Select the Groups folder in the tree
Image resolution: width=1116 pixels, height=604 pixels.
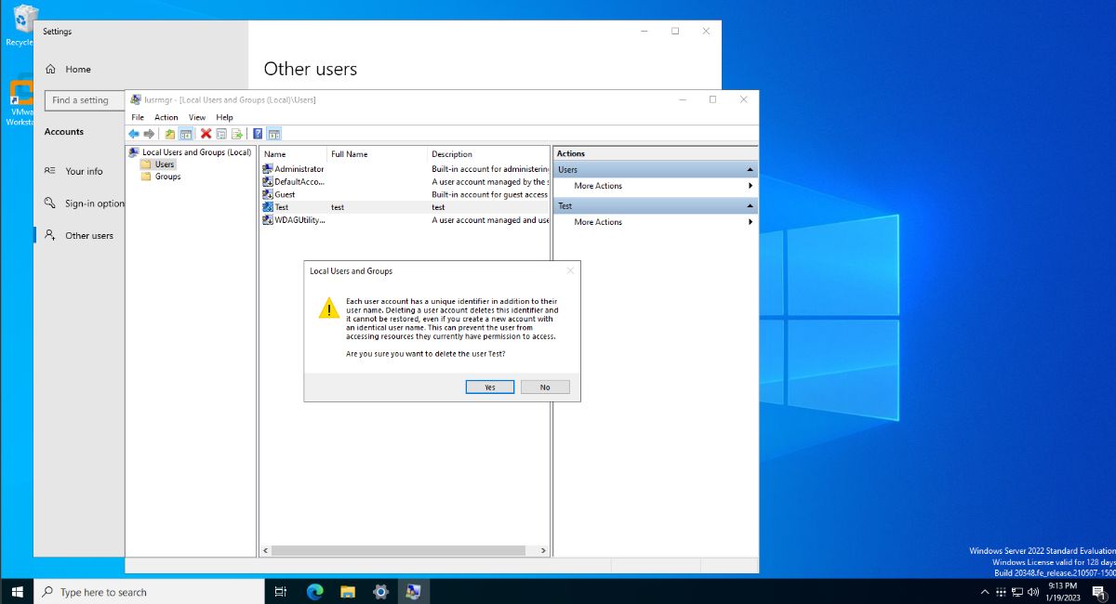click(x=166, y=177)
